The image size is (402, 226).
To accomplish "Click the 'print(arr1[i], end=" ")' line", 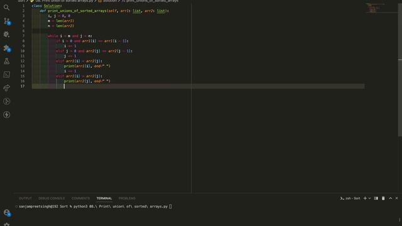I will pyautogui.click(x=87, y=66).
